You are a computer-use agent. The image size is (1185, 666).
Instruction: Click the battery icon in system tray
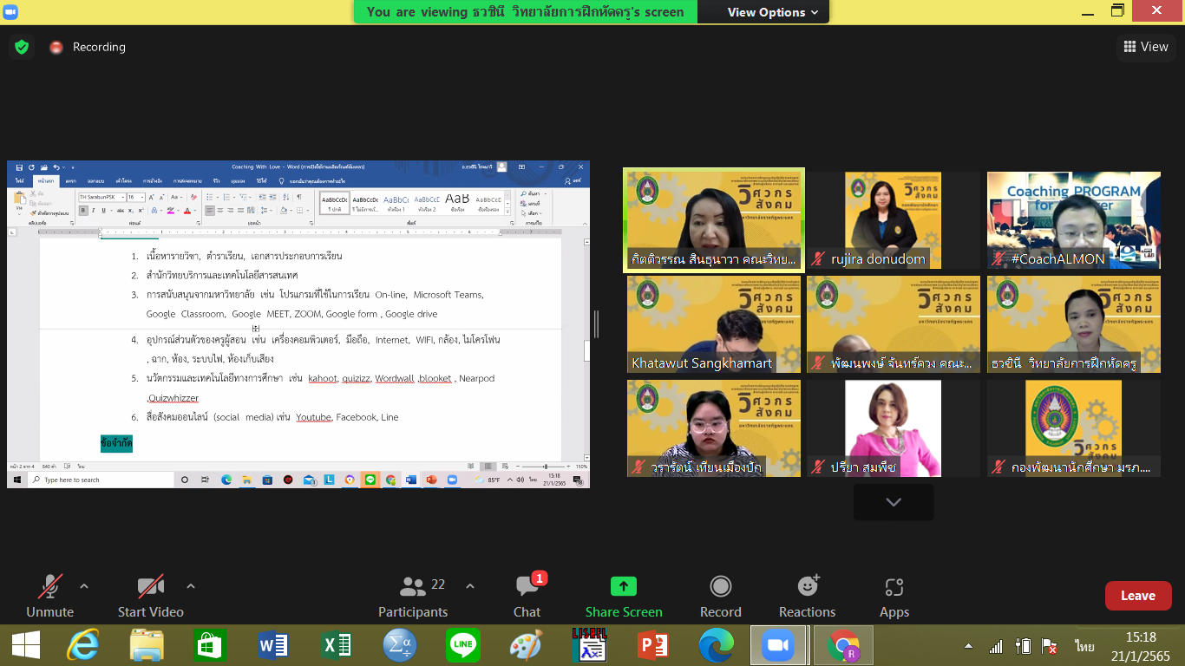coord(1024,647)
